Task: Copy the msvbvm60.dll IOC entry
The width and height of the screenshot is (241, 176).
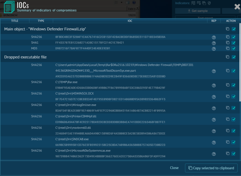Action: [228, 131]
